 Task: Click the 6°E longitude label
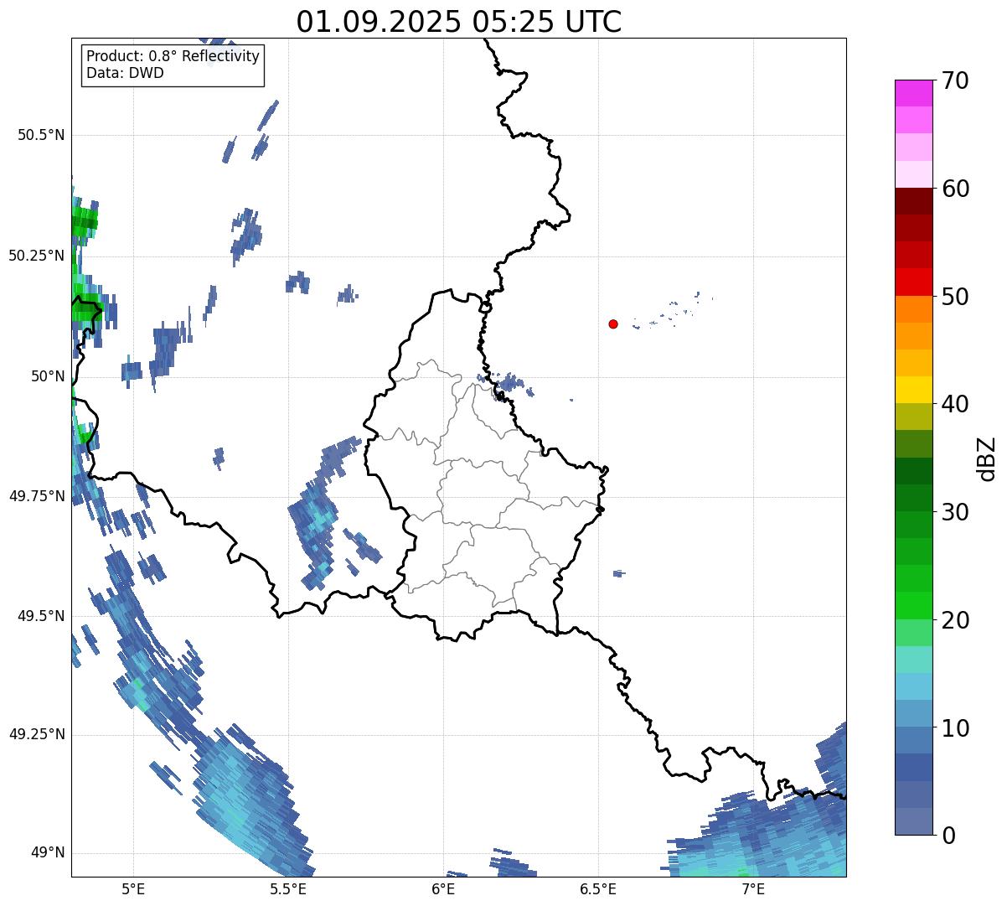pyautogui.click(x=443, y=889)
